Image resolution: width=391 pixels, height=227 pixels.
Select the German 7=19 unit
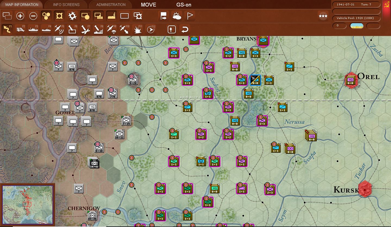(126, 121)
